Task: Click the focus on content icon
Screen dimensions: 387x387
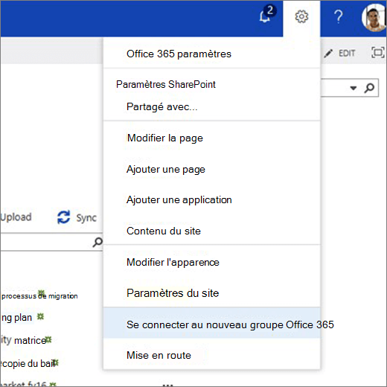Action: point(378,53)
